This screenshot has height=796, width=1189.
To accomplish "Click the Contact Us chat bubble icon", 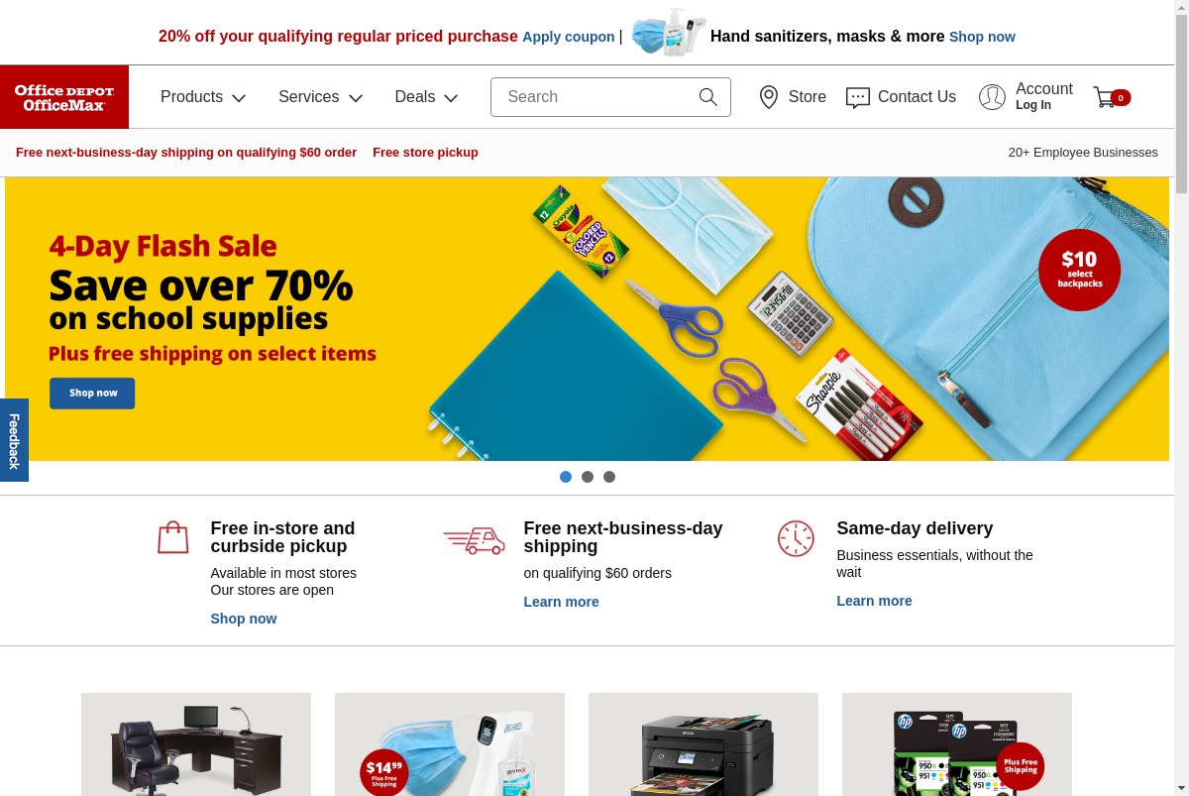I will tap(858, 97).
